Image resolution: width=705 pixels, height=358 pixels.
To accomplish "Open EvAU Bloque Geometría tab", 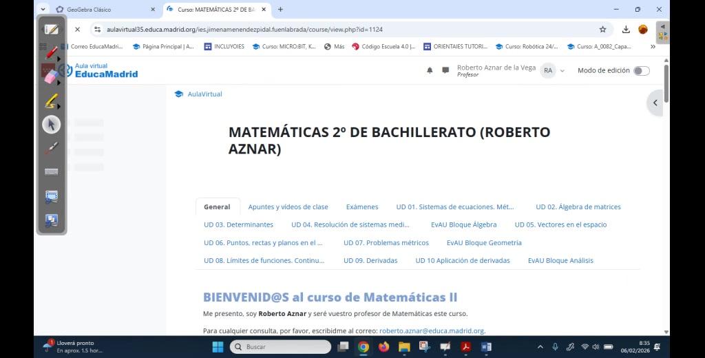I will coord(484,242).
